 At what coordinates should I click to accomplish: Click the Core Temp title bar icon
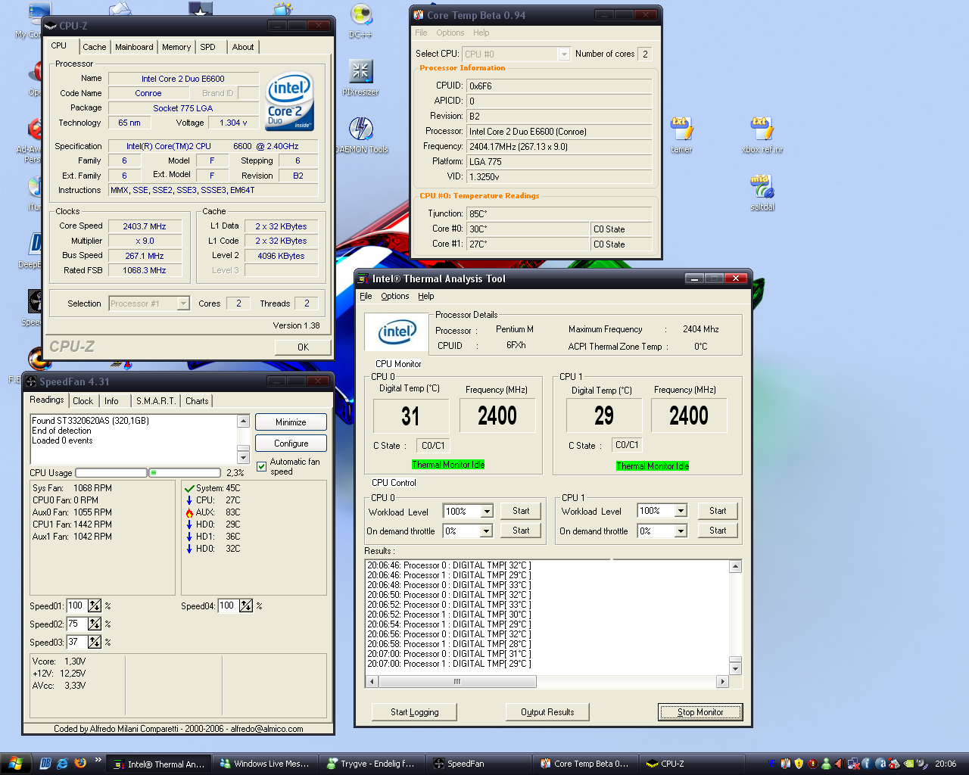[419, 15]
